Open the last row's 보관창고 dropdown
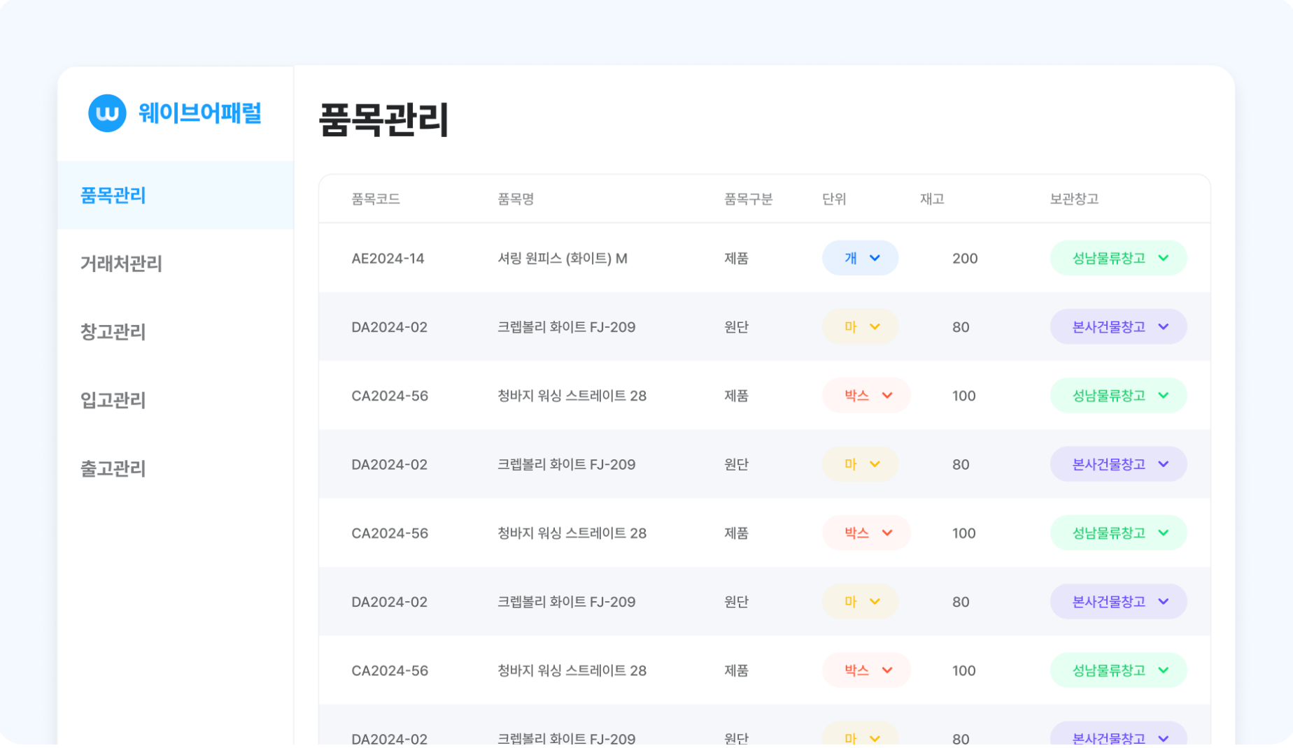The height and width of the screenshot is (748, 1293). 1117,738
